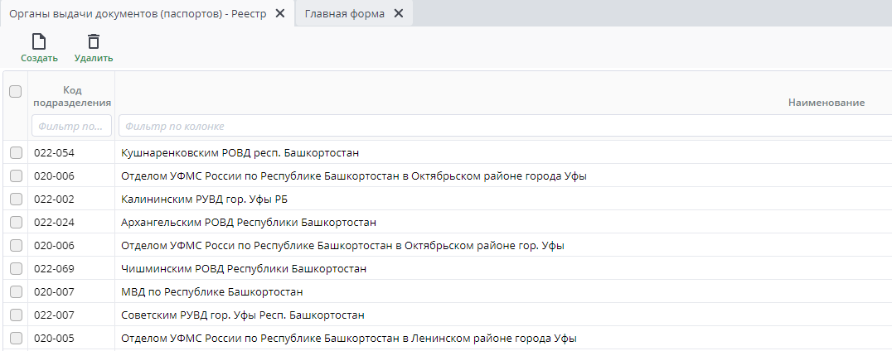Screen dimensions: 892x351
Task: Select the Органы выдачи документов registry tab
Action: [x=138, y=13]
